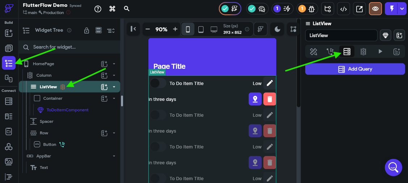Toggle the first To Do item switch

pyautogui.click(x=158, y=83)
